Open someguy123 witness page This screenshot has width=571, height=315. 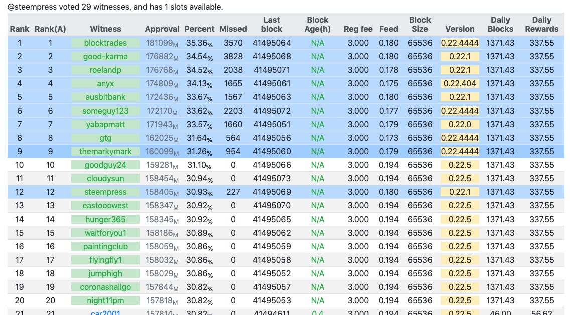[105, 111]
